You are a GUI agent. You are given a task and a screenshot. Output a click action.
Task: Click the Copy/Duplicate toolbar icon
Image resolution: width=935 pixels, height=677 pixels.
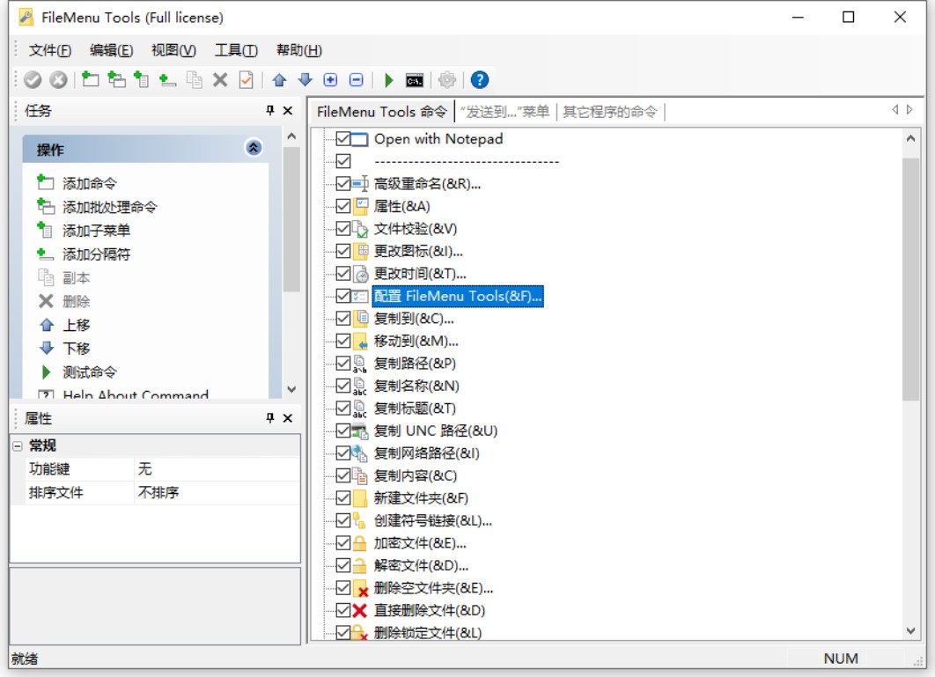[194, 79]
